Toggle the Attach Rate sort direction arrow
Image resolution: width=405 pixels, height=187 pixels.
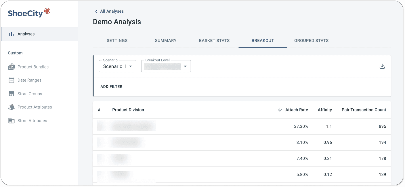280,109
